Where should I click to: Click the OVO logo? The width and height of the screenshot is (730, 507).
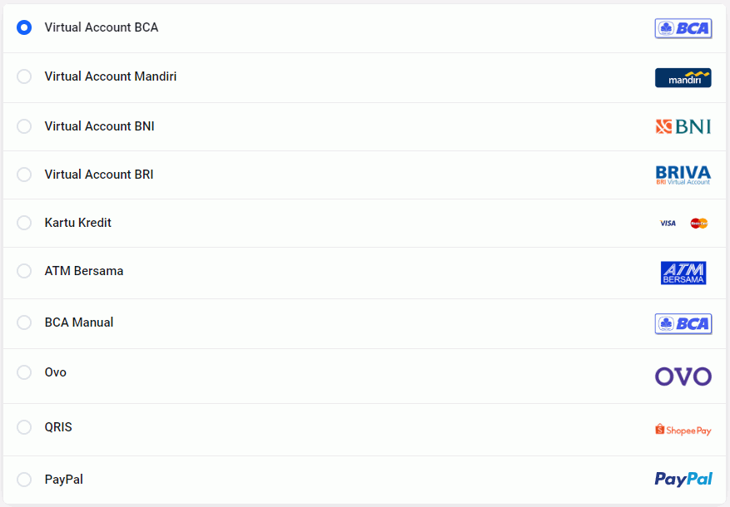[683, 377]
